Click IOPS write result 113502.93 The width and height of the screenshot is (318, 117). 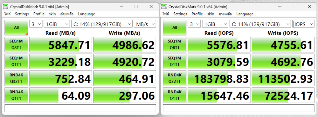283,78
